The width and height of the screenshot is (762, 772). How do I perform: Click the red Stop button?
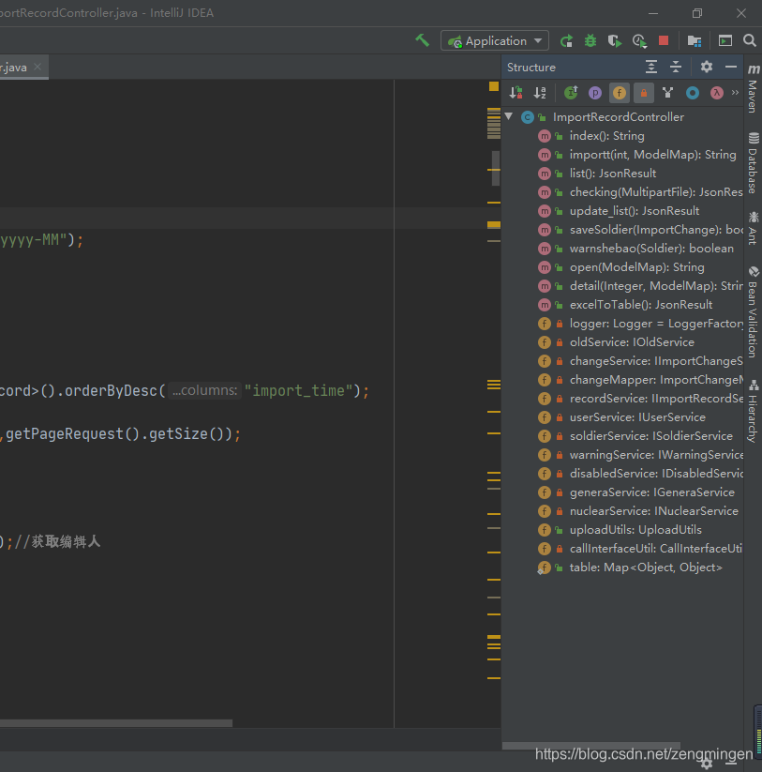tap(664, 40)
